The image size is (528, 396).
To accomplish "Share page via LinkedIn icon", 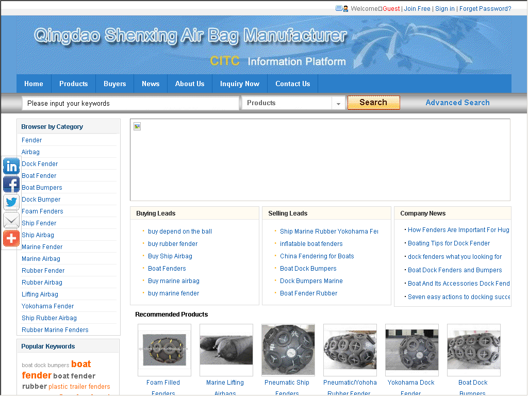I will (11, 166).
